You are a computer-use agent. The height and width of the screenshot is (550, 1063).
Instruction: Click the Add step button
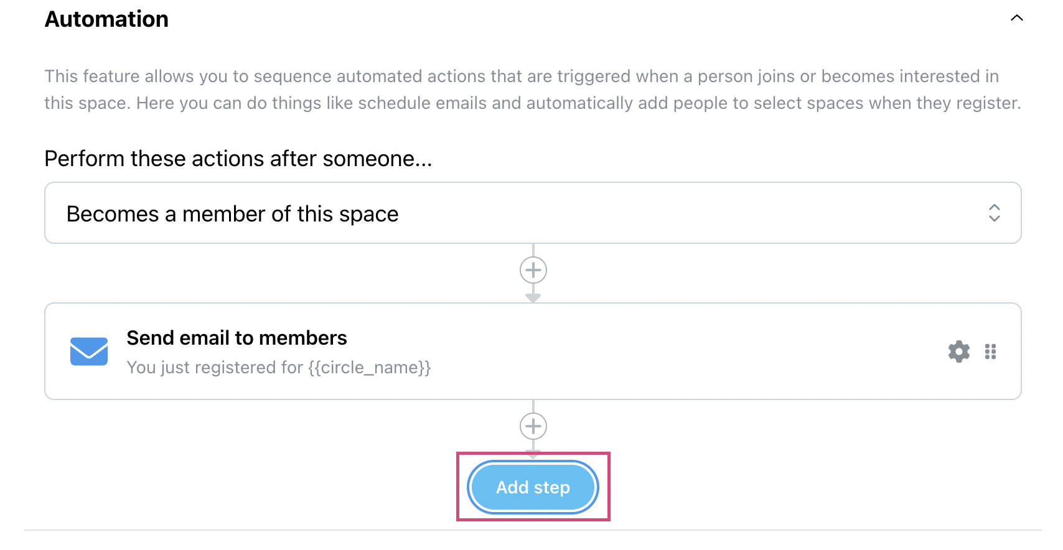(x=533, y=487)
